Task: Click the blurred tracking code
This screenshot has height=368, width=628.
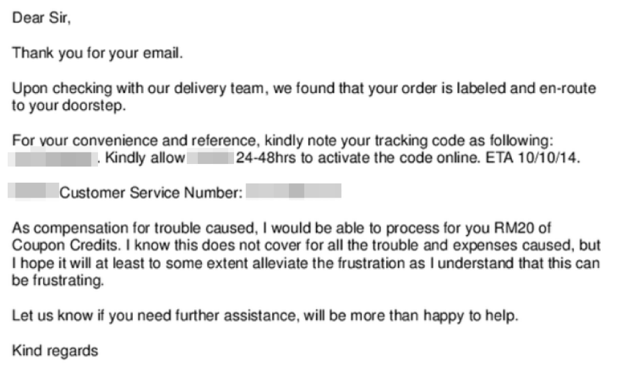Action: [52, 157]
